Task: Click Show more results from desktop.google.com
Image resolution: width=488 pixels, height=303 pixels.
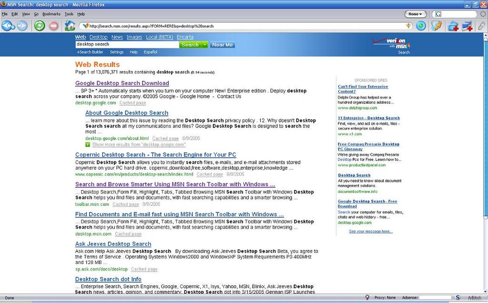Action: [x=139, y=145]
